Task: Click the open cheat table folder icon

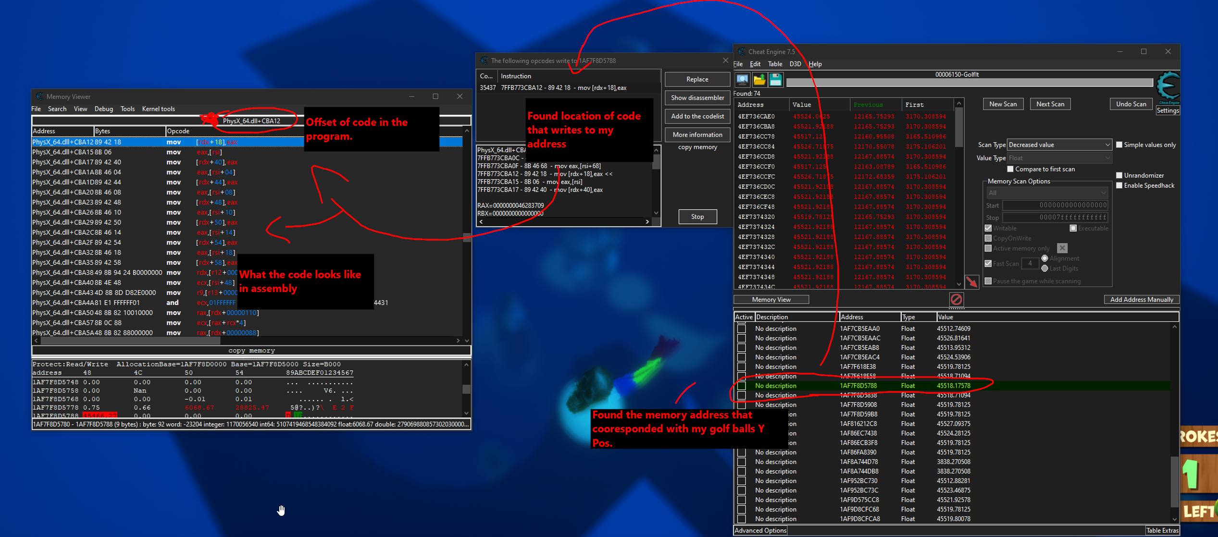Action: tap(759, 80)
